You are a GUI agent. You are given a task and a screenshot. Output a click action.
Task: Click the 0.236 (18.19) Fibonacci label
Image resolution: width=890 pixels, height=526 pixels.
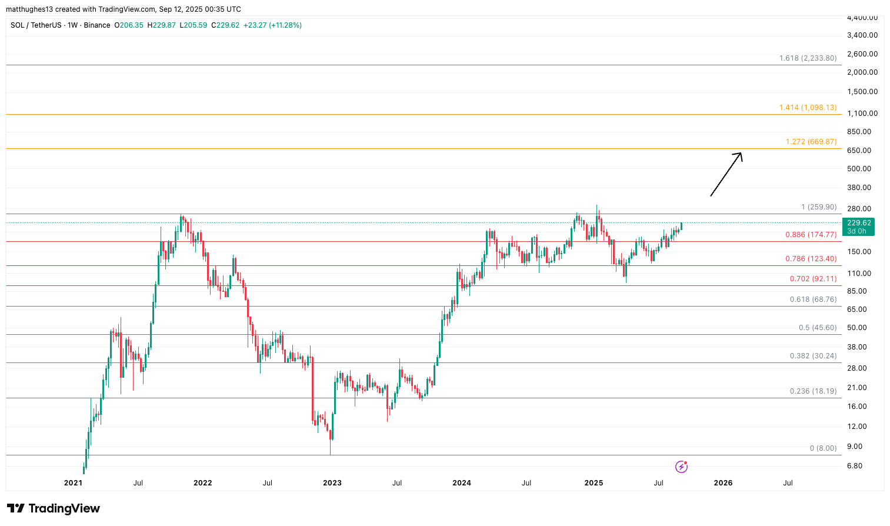[813, 391]
